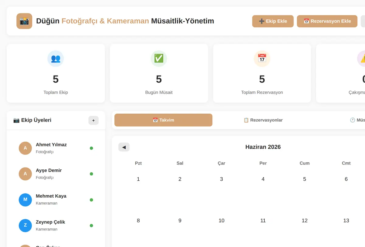Image resolution: width=365 pixels, height=247 pixels.
Task: Select June 5 calendar day
Action: (304, 179)
